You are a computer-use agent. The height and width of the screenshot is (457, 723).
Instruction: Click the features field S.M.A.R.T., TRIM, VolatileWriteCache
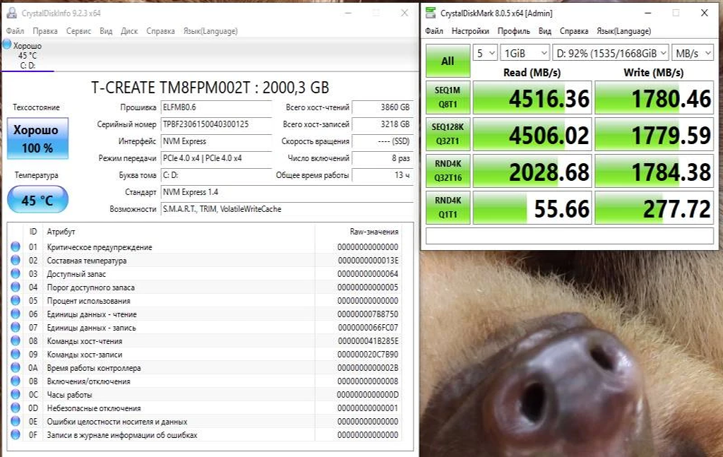[287, 209]
